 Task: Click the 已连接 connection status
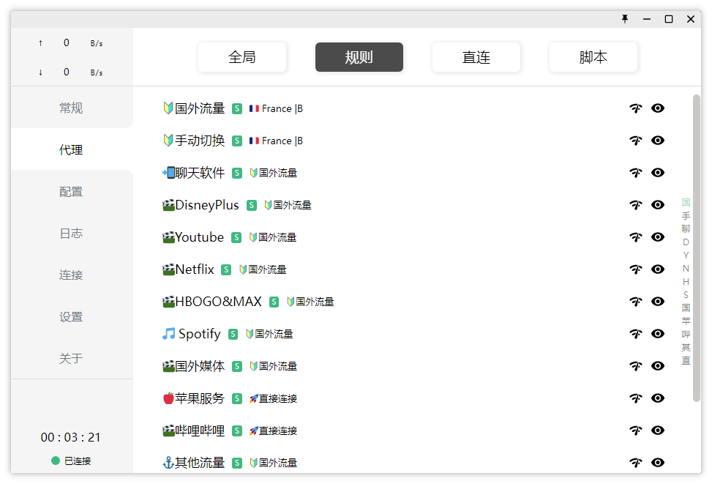click(x=71, y=461)
